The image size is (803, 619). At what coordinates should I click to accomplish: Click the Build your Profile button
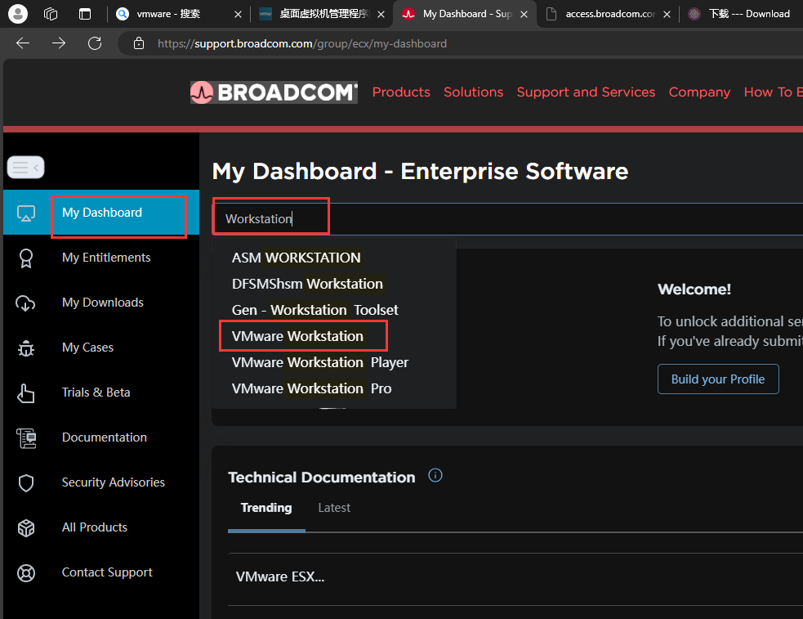point(718,379)
